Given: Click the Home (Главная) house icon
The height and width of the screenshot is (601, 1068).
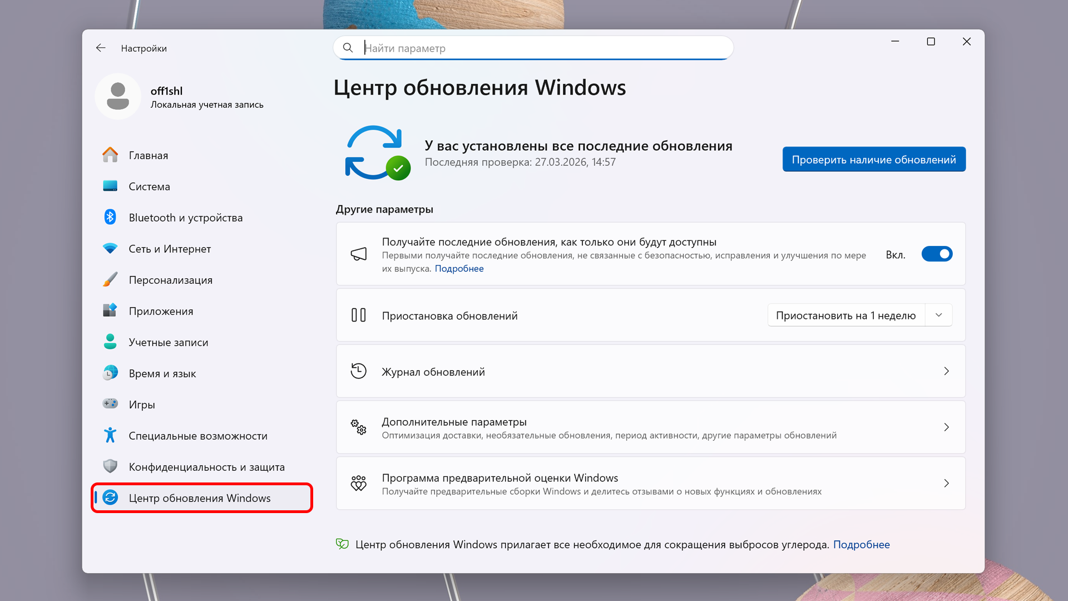Looking at the screenshot, I should pos(110,155).
